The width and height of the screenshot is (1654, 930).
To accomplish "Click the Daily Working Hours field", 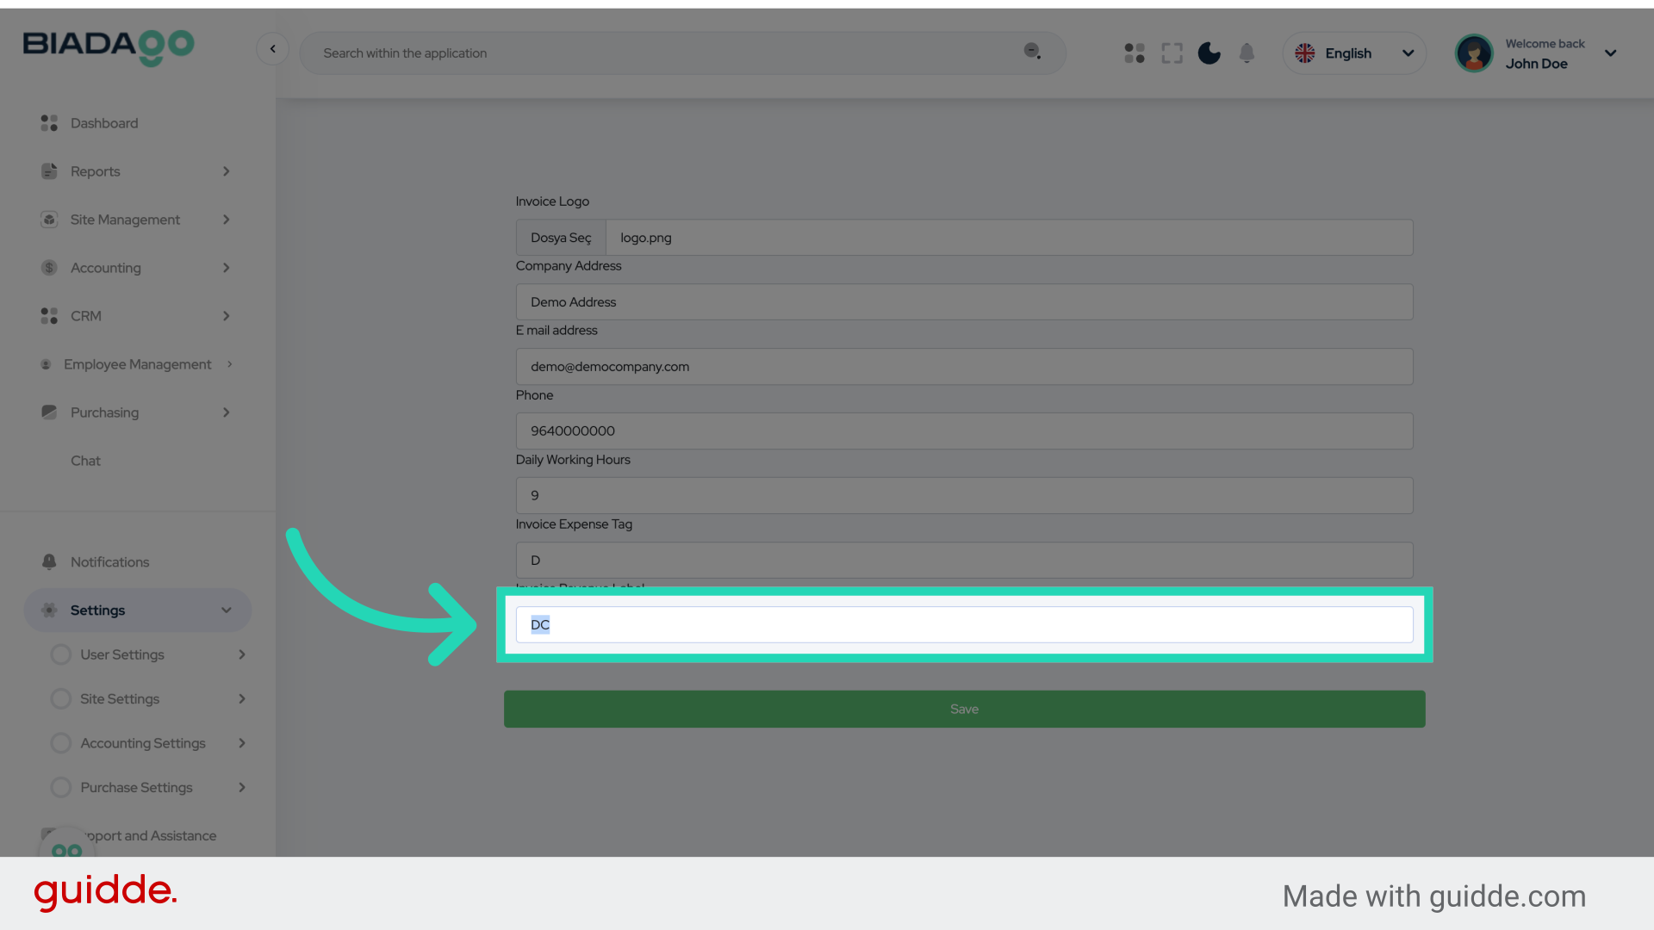I will point(964,495).
